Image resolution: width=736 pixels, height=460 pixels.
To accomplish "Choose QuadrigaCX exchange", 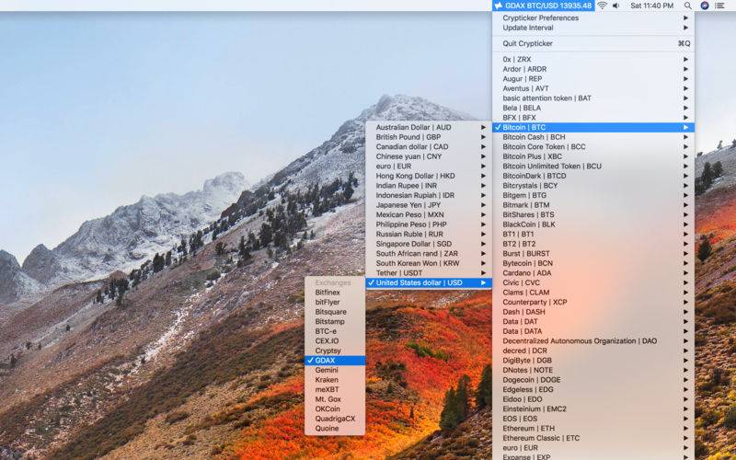I will (x=335, y=419).
